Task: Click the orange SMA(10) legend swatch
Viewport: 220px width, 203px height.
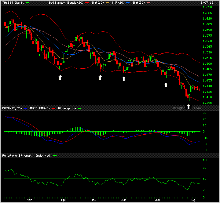Action: pyautogui.click(x=107, y=3)
